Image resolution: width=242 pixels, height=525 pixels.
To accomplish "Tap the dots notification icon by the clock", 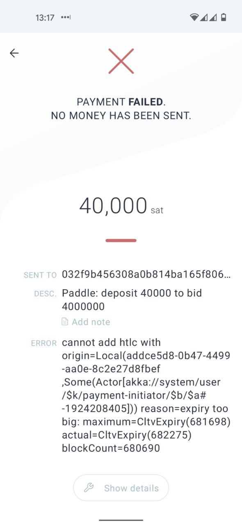I will [66, 18].
